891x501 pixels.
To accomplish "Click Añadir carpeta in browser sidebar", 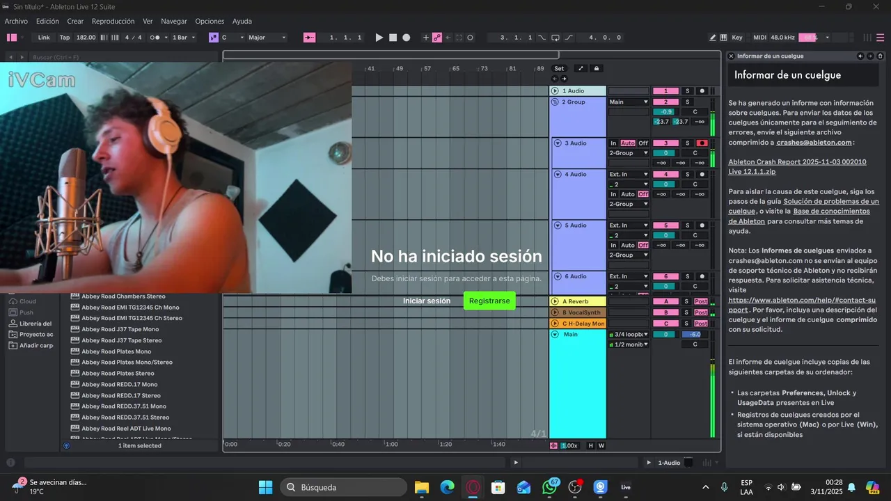I will click(31, 345).
